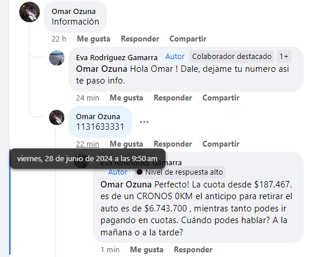319x257 pixels.
Task: Reply to Omar's 'Información' comment
Action: 140,39
